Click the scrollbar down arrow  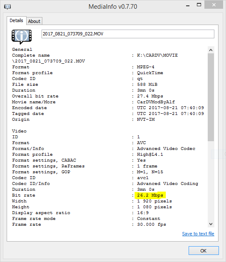(x=211, y=224)
